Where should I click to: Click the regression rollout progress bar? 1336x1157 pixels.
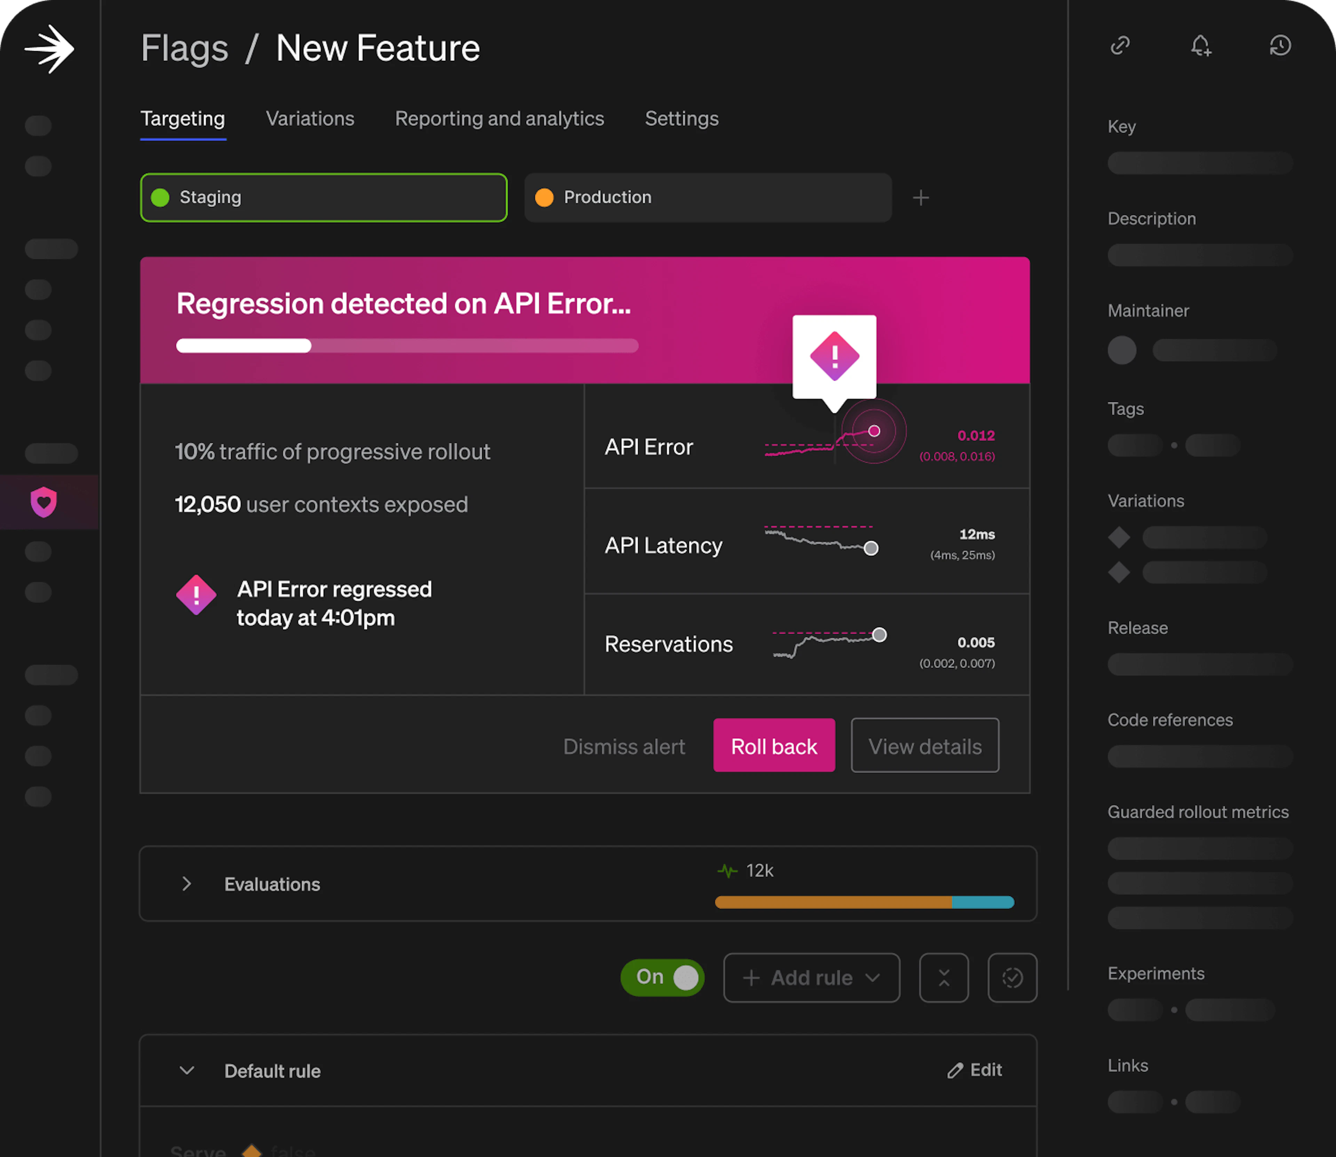click(407, 346)
